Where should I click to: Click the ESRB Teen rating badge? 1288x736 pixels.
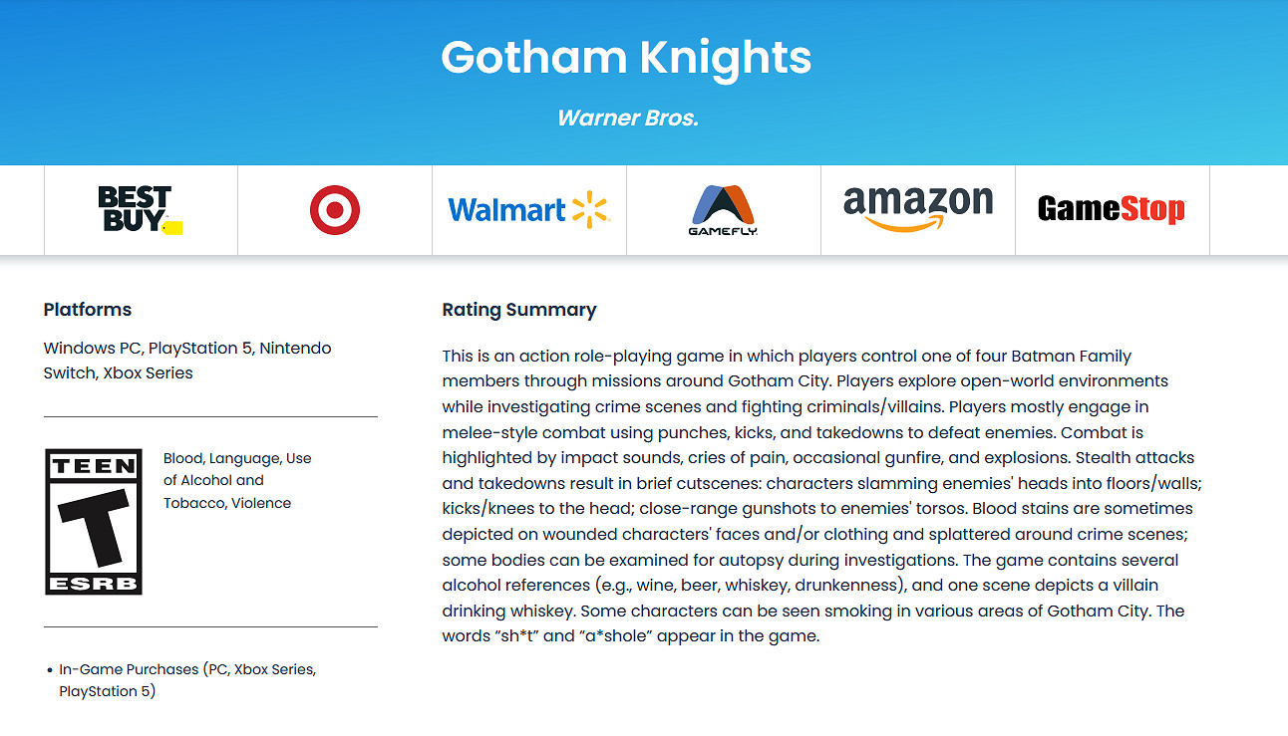94,521
